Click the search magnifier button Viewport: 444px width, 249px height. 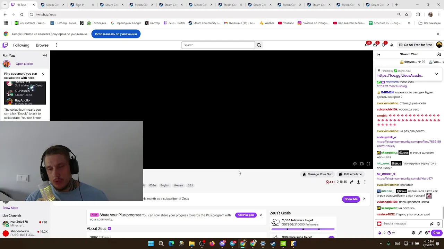point(259,45)
